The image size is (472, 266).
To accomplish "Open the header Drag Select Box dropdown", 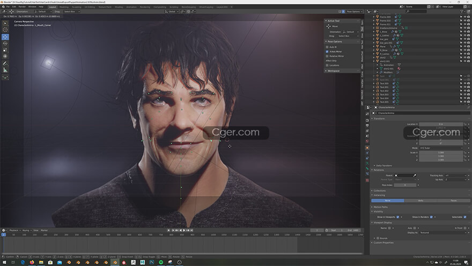I will tap(71, 11).
